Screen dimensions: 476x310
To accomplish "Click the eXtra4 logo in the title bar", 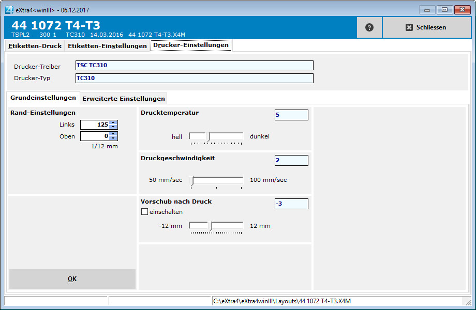I will 7,9.
